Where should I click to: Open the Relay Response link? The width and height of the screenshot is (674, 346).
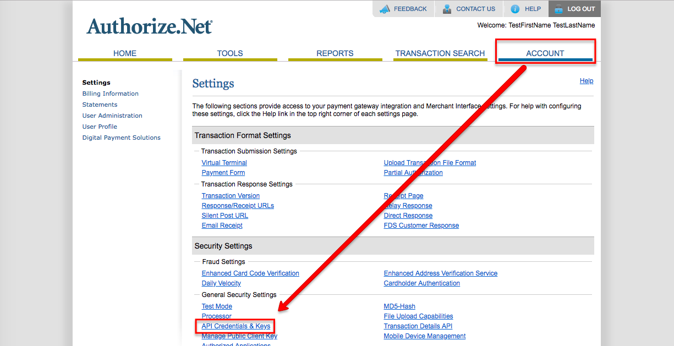(x=408, y=206)
